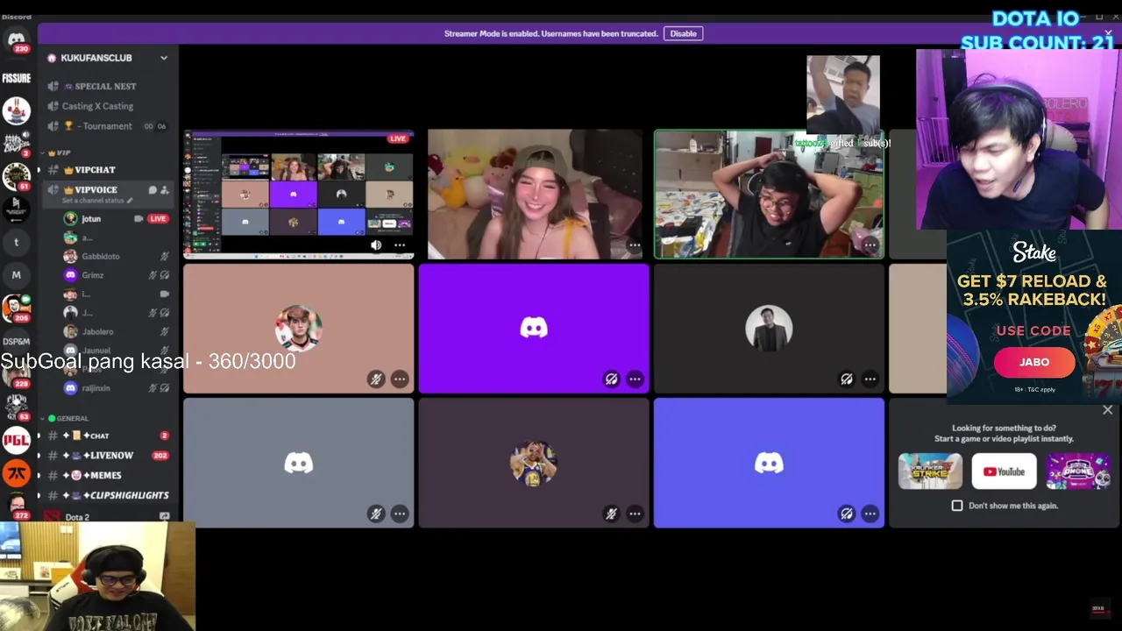
Task: Open the Dota 2 activity share icon
Action: pyautogui.click(x=164, y=517)
